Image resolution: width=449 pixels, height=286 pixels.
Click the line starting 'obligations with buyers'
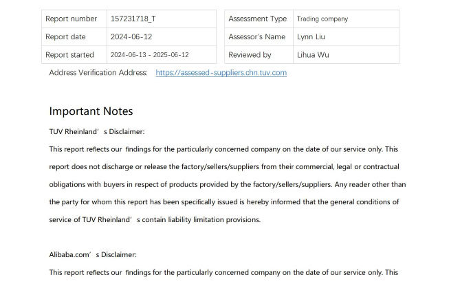228,184
